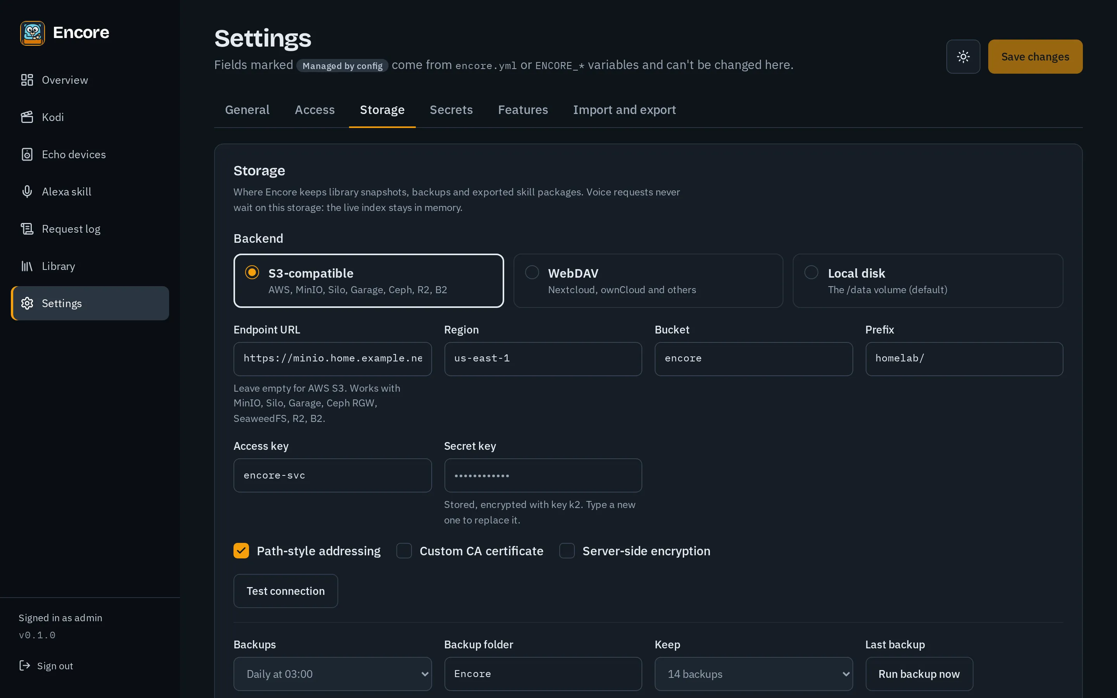
Task: Open Keep backups count dropdown
Action: pos(753,674)
